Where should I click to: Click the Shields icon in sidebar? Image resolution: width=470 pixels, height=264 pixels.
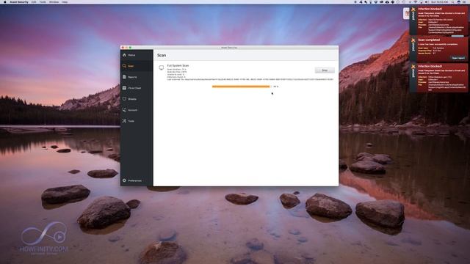click(x=124, y=99)
